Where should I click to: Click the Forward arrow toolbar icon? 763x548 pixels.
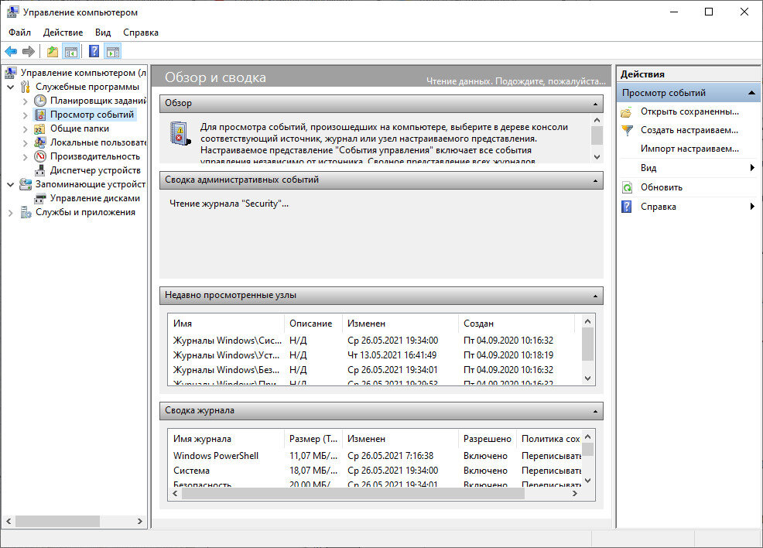(29, 51)
